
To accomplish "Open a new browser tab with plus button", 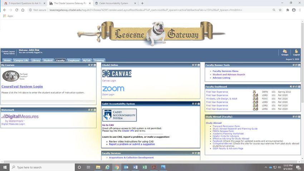I will pos(142,3).
